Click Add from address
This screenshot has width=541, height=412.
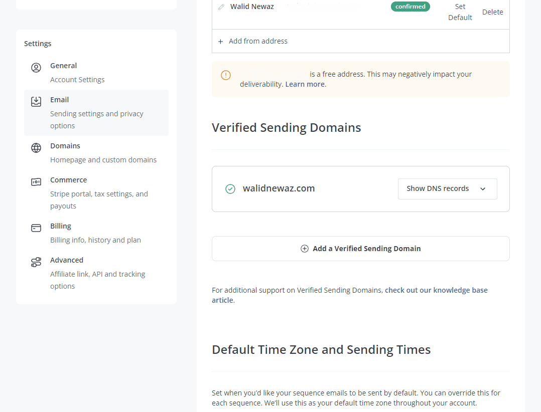point(258,41)
